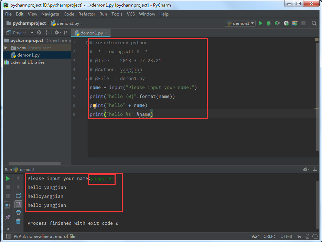
Task: Click the stop square in Run panel
Action: pos(8,187)
